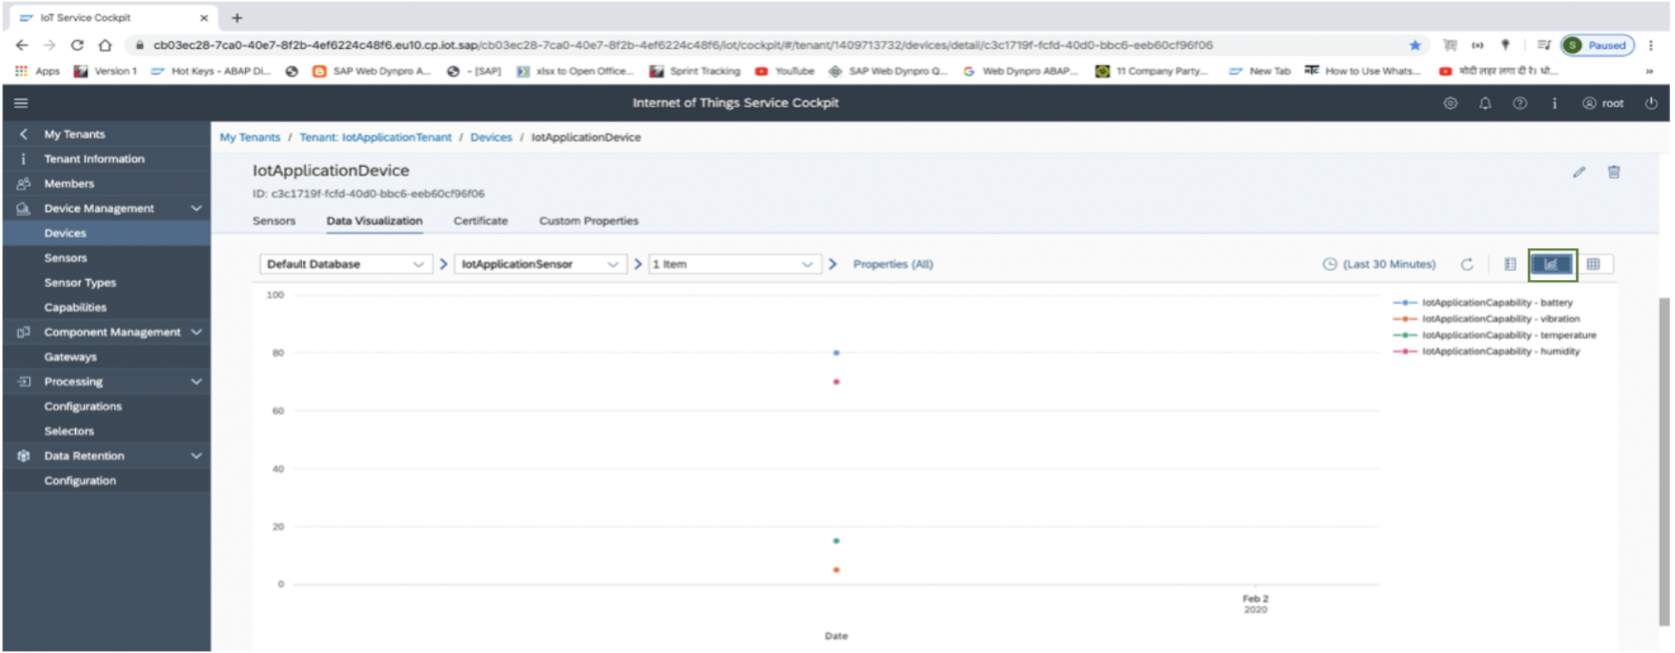Open the help question mark icon

[1519, 103]
